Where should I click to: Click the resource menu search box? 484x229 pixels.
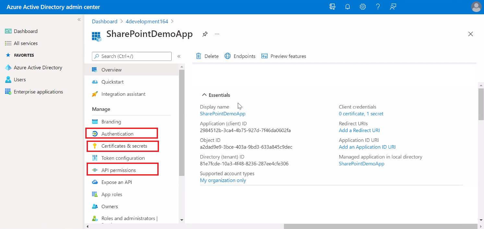click(x=132, y=56)
